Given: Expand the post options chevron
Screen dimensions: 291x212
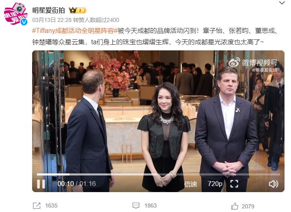Looking at the screenshot, I should coord(282,3).
